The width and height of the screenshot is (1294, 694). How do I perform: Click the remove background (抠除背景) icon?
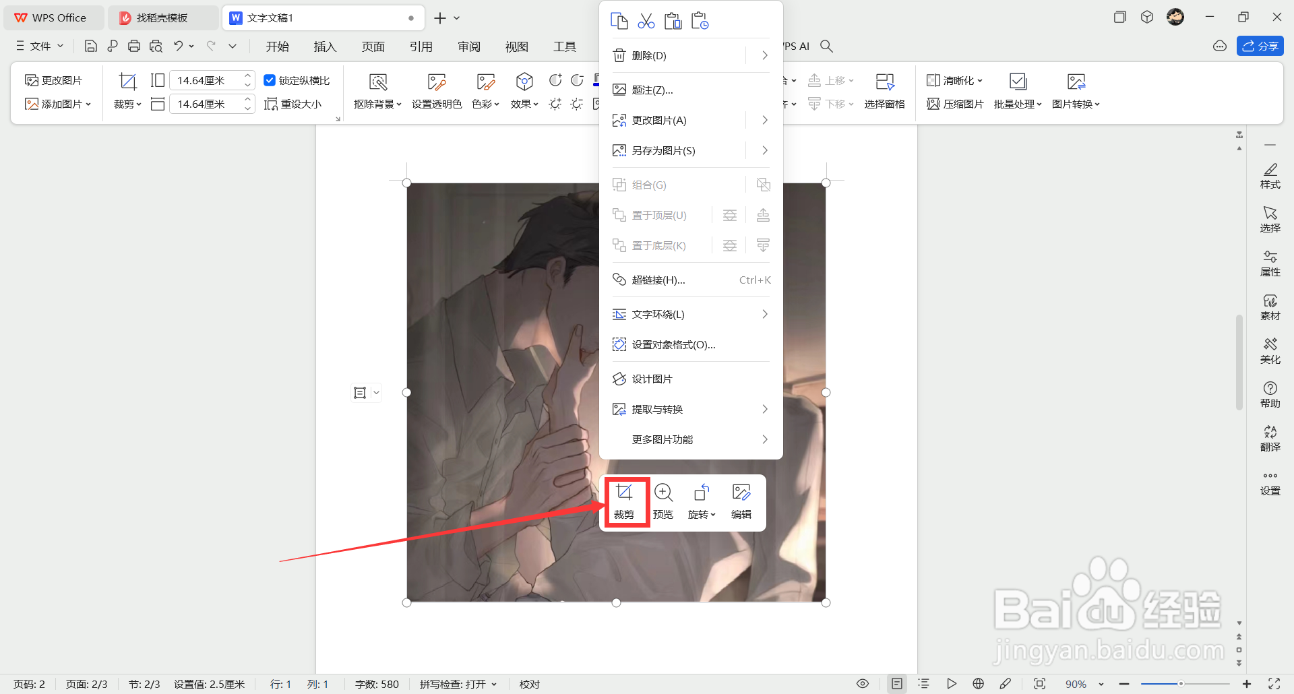(378, 82)
